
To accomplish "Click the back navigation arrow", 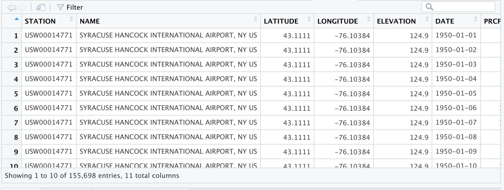I will pos(12,7).
